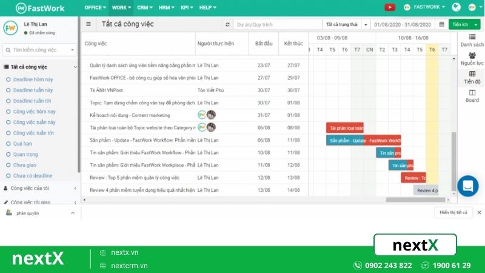Open the FASTWORK account dropdown
The height and width of the screenshot is (273, 485).
pyautogui.click(x=424, y=7)
